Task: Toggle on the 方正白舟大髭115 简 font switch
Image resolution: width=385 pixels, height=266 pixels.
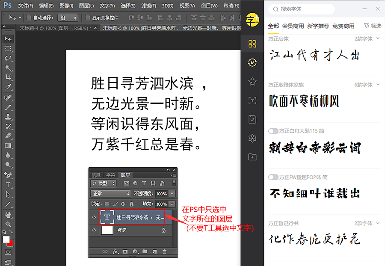Action: pos(273,131)
